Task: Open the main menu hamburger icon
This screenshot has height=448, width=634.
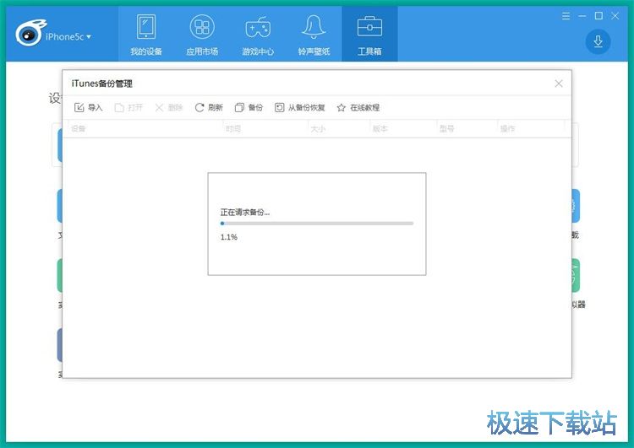Action: click(566, 16)
